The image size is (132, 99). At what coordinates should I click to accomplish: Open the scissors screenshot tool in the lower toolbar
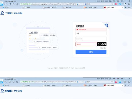tap(129, 82)
